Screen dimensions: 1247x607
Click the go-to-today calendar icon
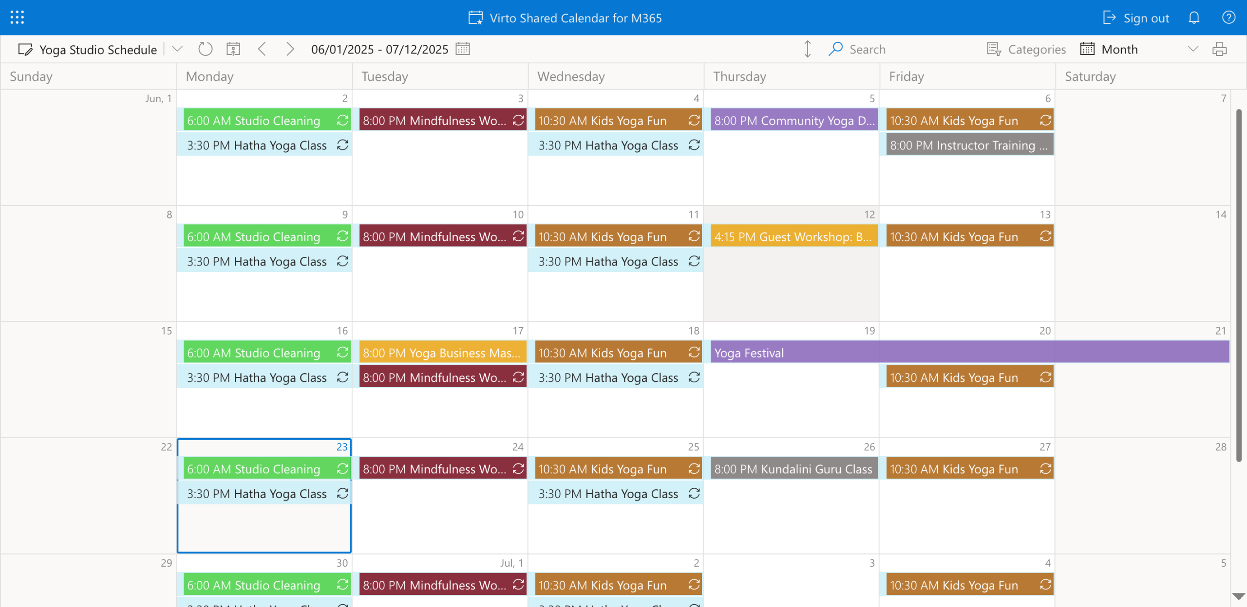[x=233, y=49]
